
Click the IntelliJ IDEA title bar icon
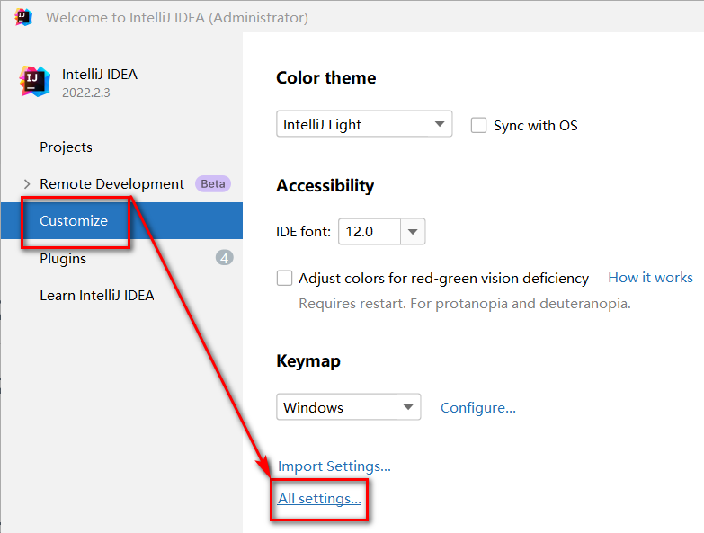pyautogui.click(x=23, y=17)
